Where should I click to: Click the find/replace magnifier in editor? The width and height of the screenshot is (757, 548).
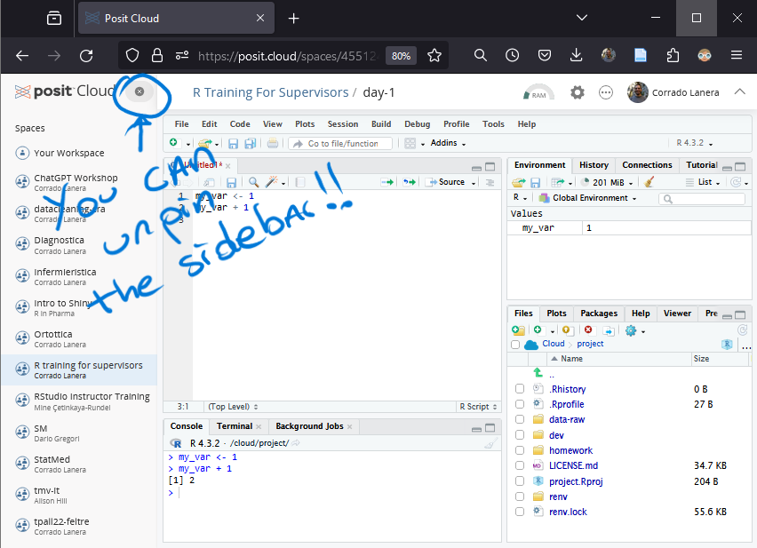pos(253,182)
